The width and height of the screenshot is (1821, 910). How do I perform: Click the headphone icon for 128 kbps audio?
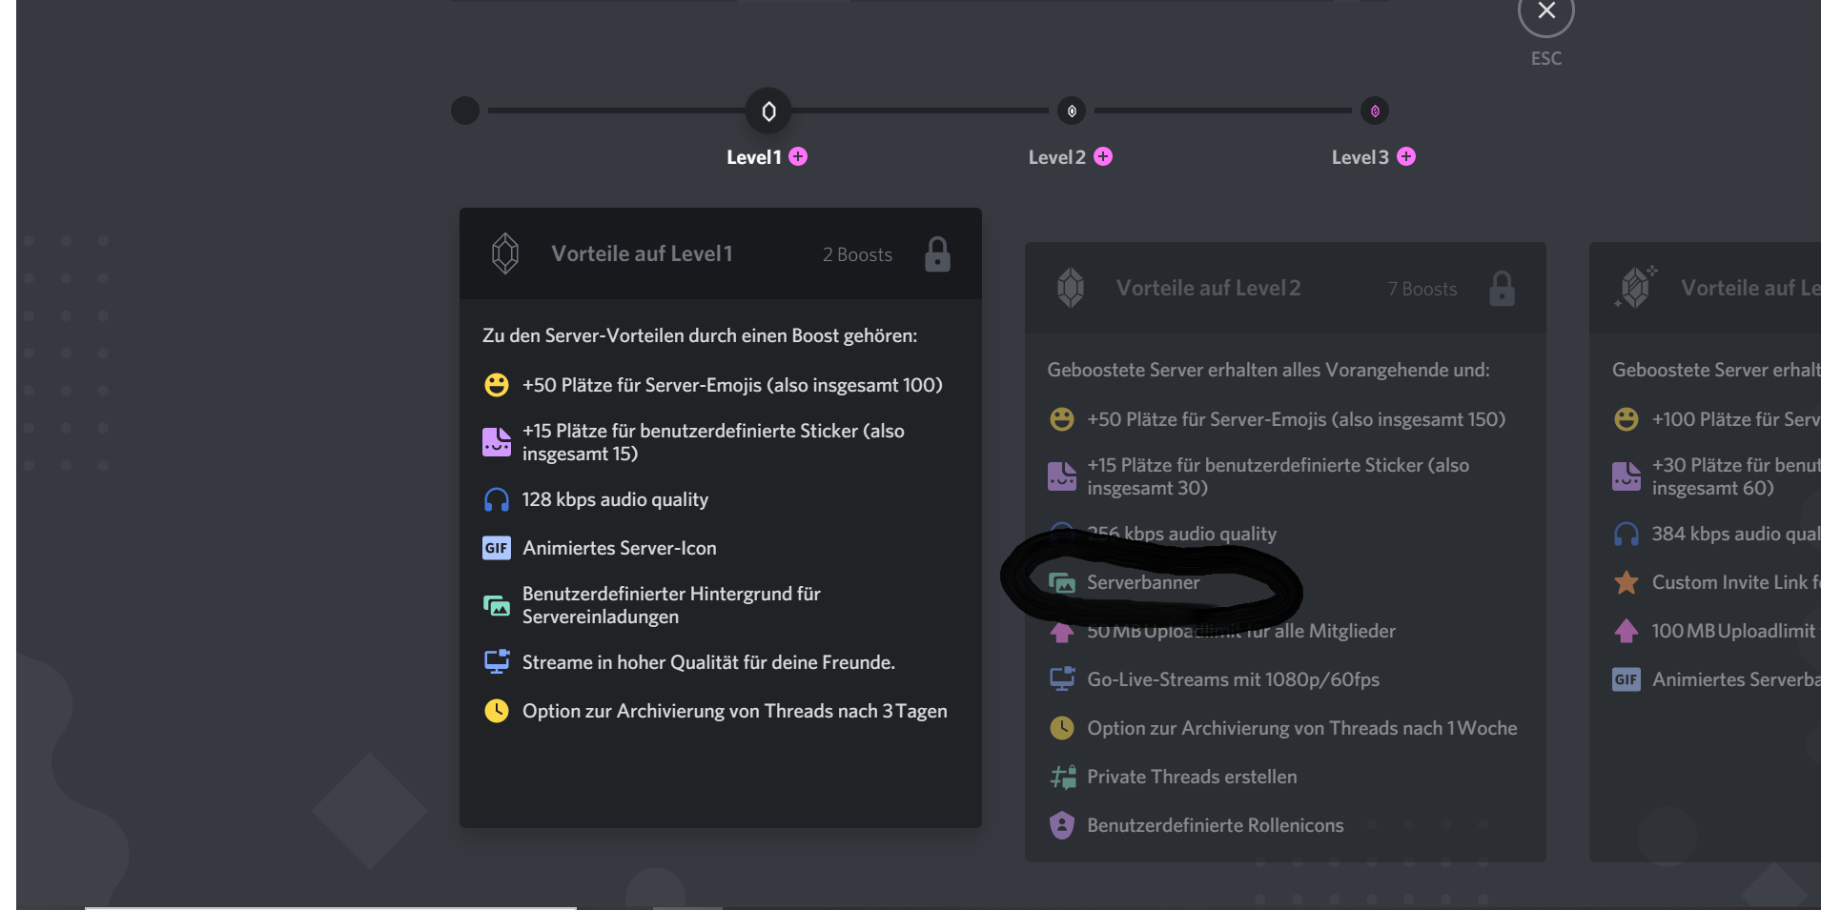pyautogui.click(x=497, y=498)
